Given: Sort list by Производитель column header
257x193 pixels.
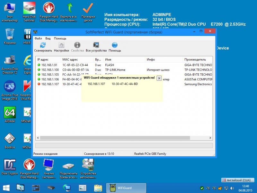Looking at the screenshot, I should pos(197,60).
